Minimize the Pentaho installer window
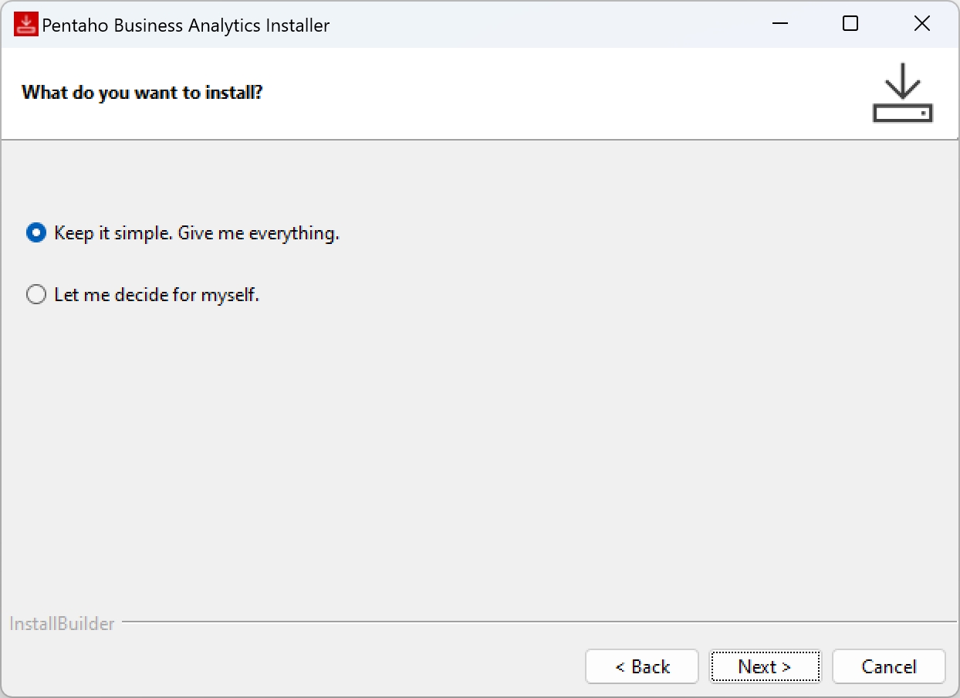This screenshot has width=960, height=698. (779, 24)
